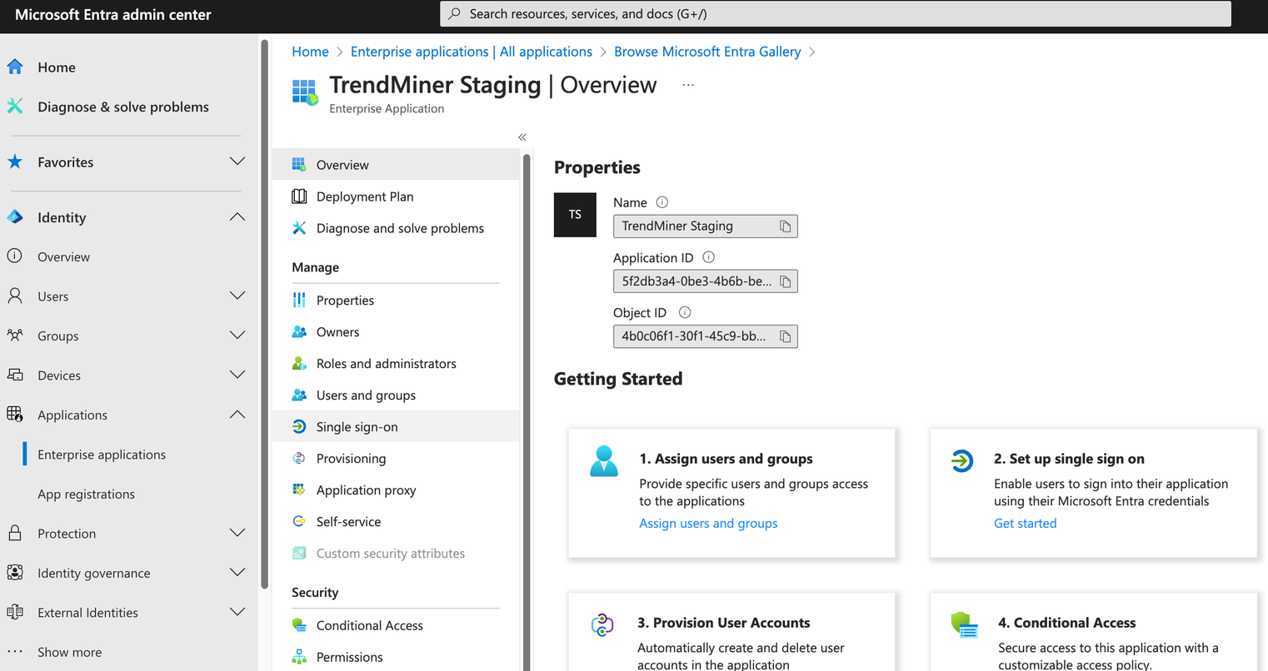Select Provisioning in the resource menu
Image resolution: width=1268 pixels, height=671 pixels.
[351, 459]
